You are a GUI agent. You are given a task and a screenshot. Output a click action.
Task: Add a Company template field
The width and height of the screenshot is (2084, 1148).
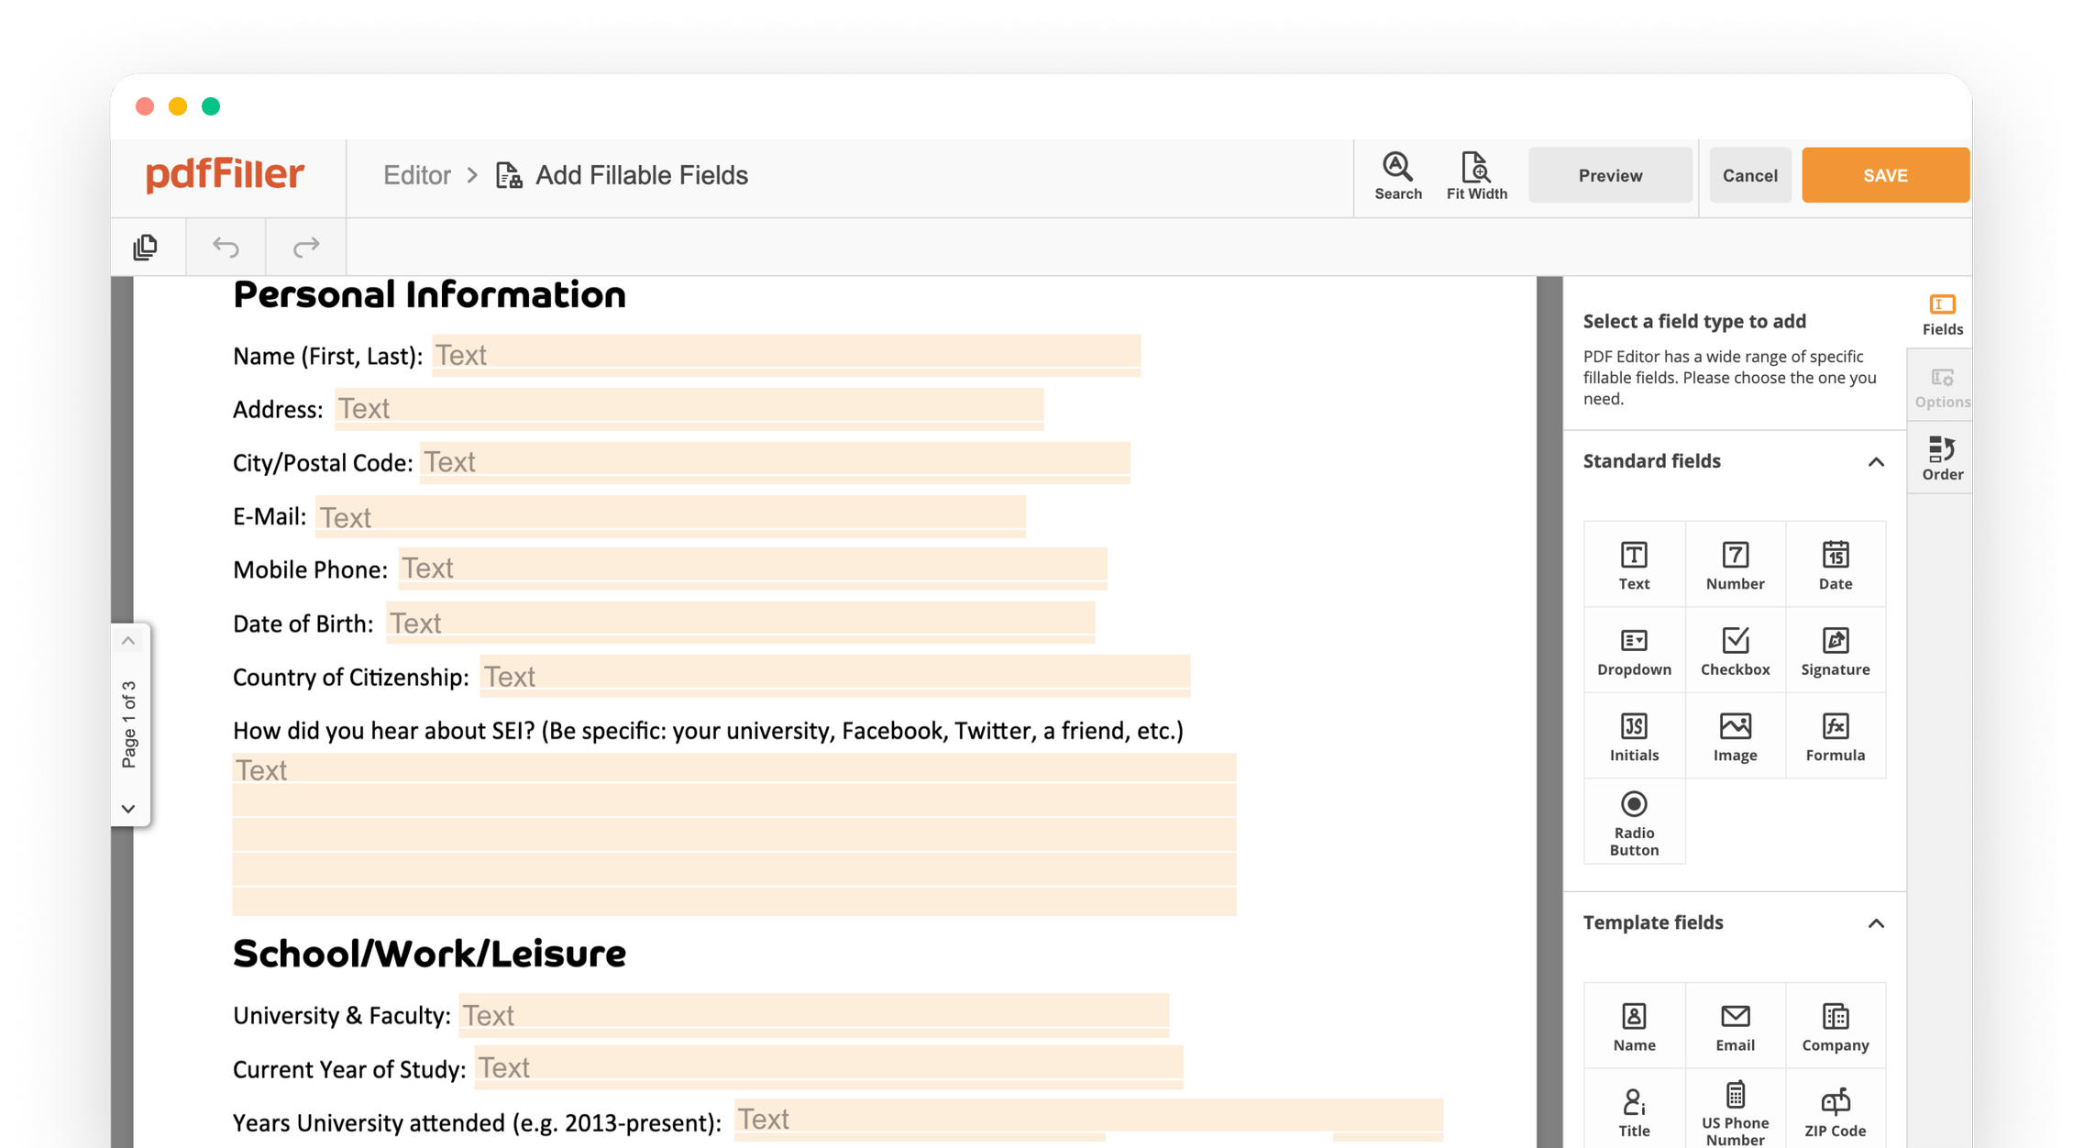(x=1835, y=1026)
